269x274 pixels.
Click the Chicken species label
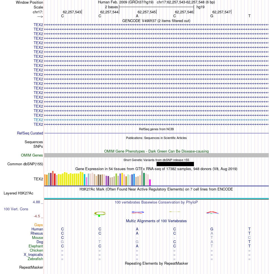[x=36, y=251]
